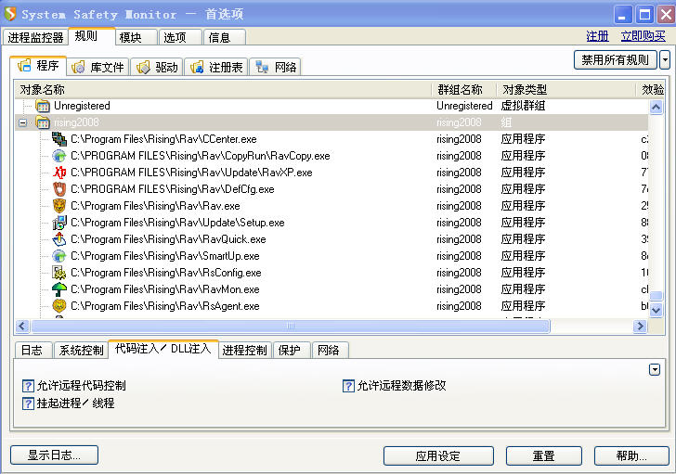
Task: Select the 进程控制 bottom tab
Action: click(245, 350)
